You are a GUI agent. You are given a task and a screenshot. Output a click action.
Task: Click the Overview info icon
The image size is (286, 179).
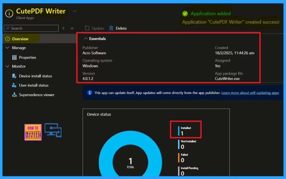(x=8, y=39)
